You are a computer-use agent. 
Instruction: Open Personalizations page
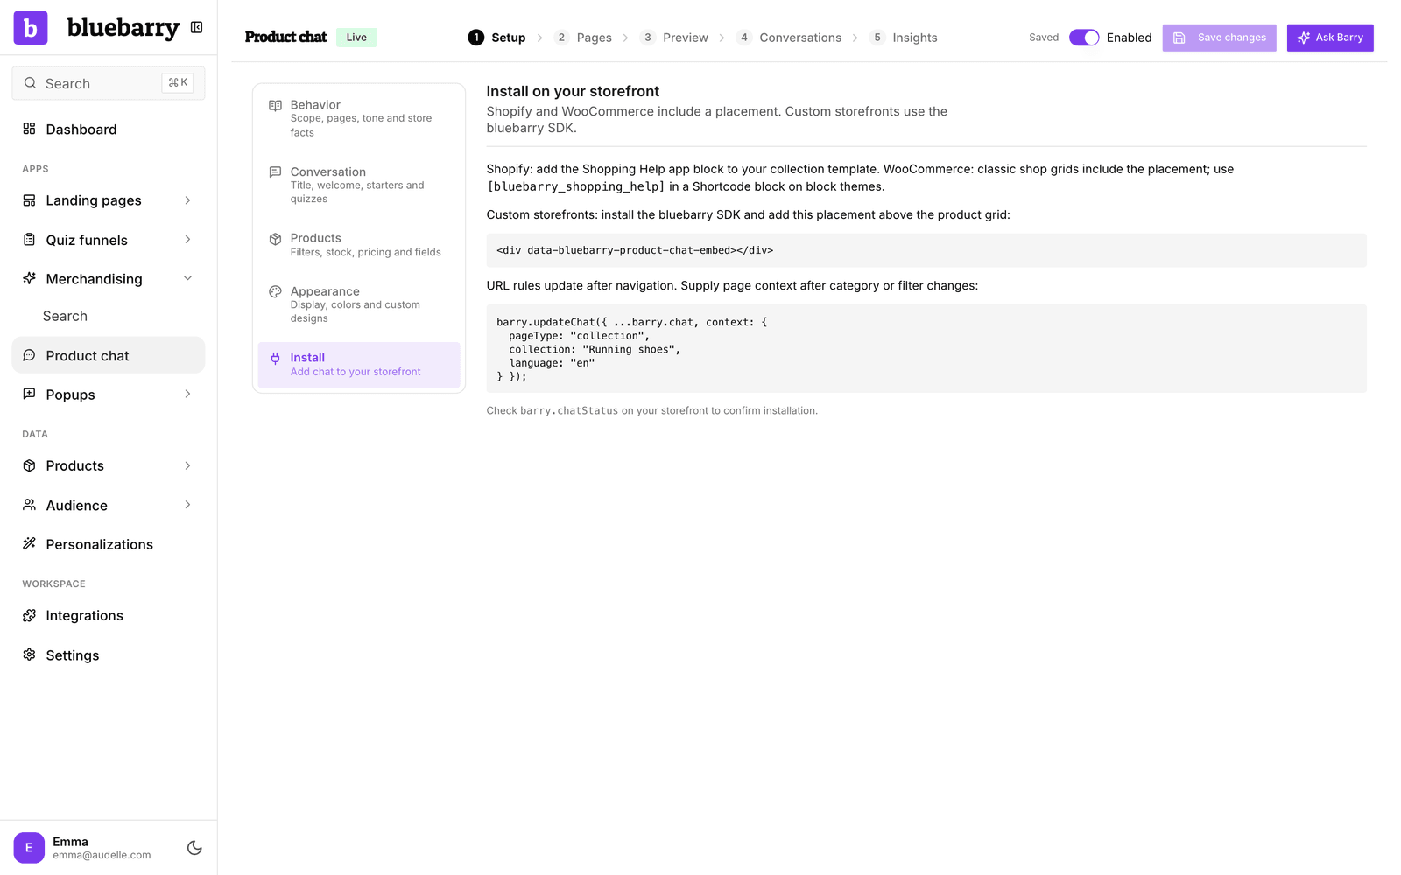point(109,544)
